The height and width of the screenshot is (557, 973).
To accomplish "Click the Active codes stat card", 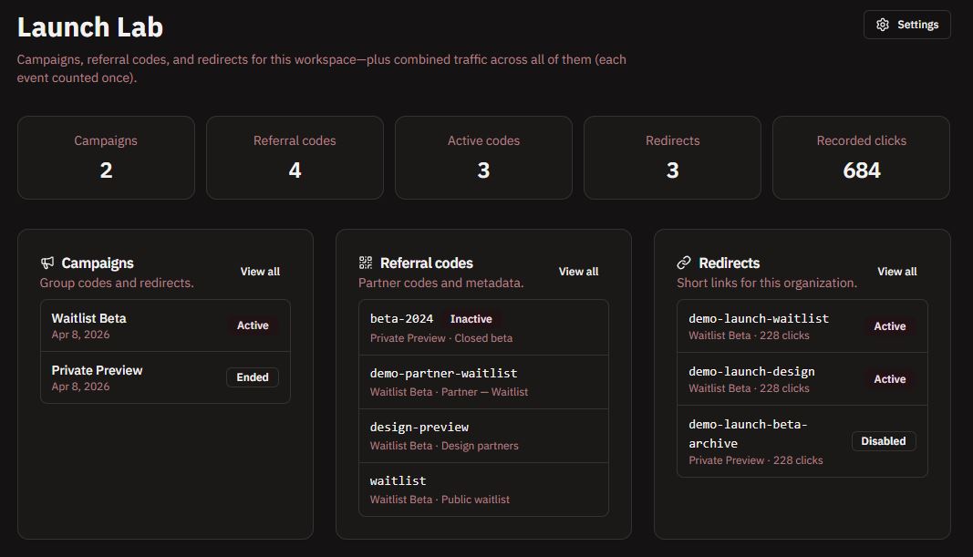I will tap(483, 157).
